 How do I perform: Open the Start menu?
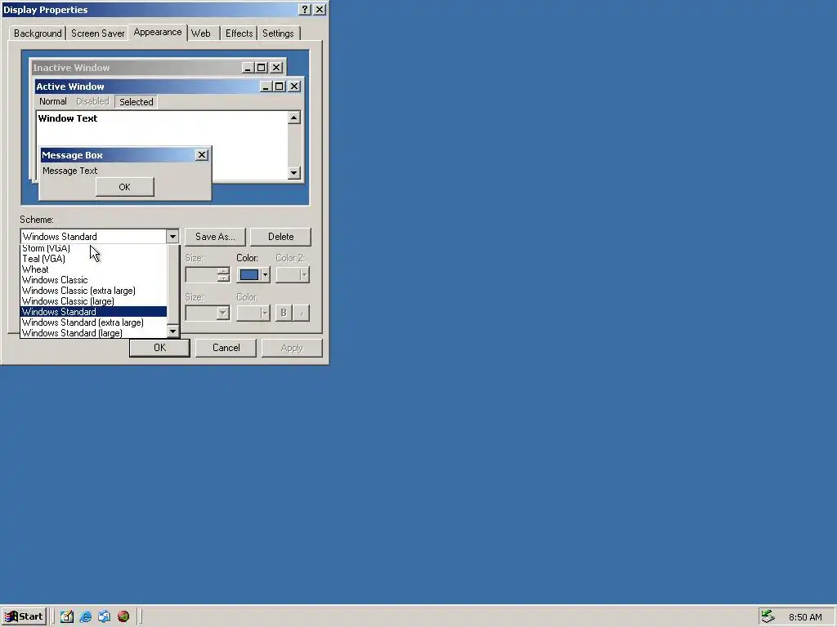coord(24,616)
